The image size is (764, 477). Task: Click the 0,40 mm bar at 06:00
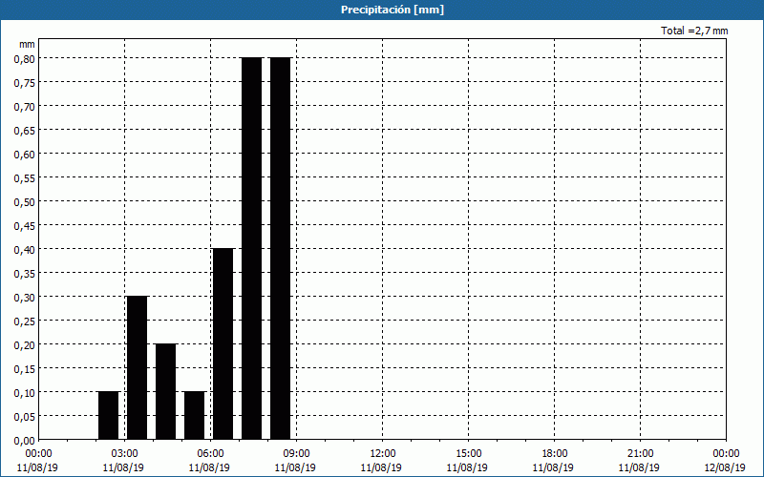coord(223,343)
